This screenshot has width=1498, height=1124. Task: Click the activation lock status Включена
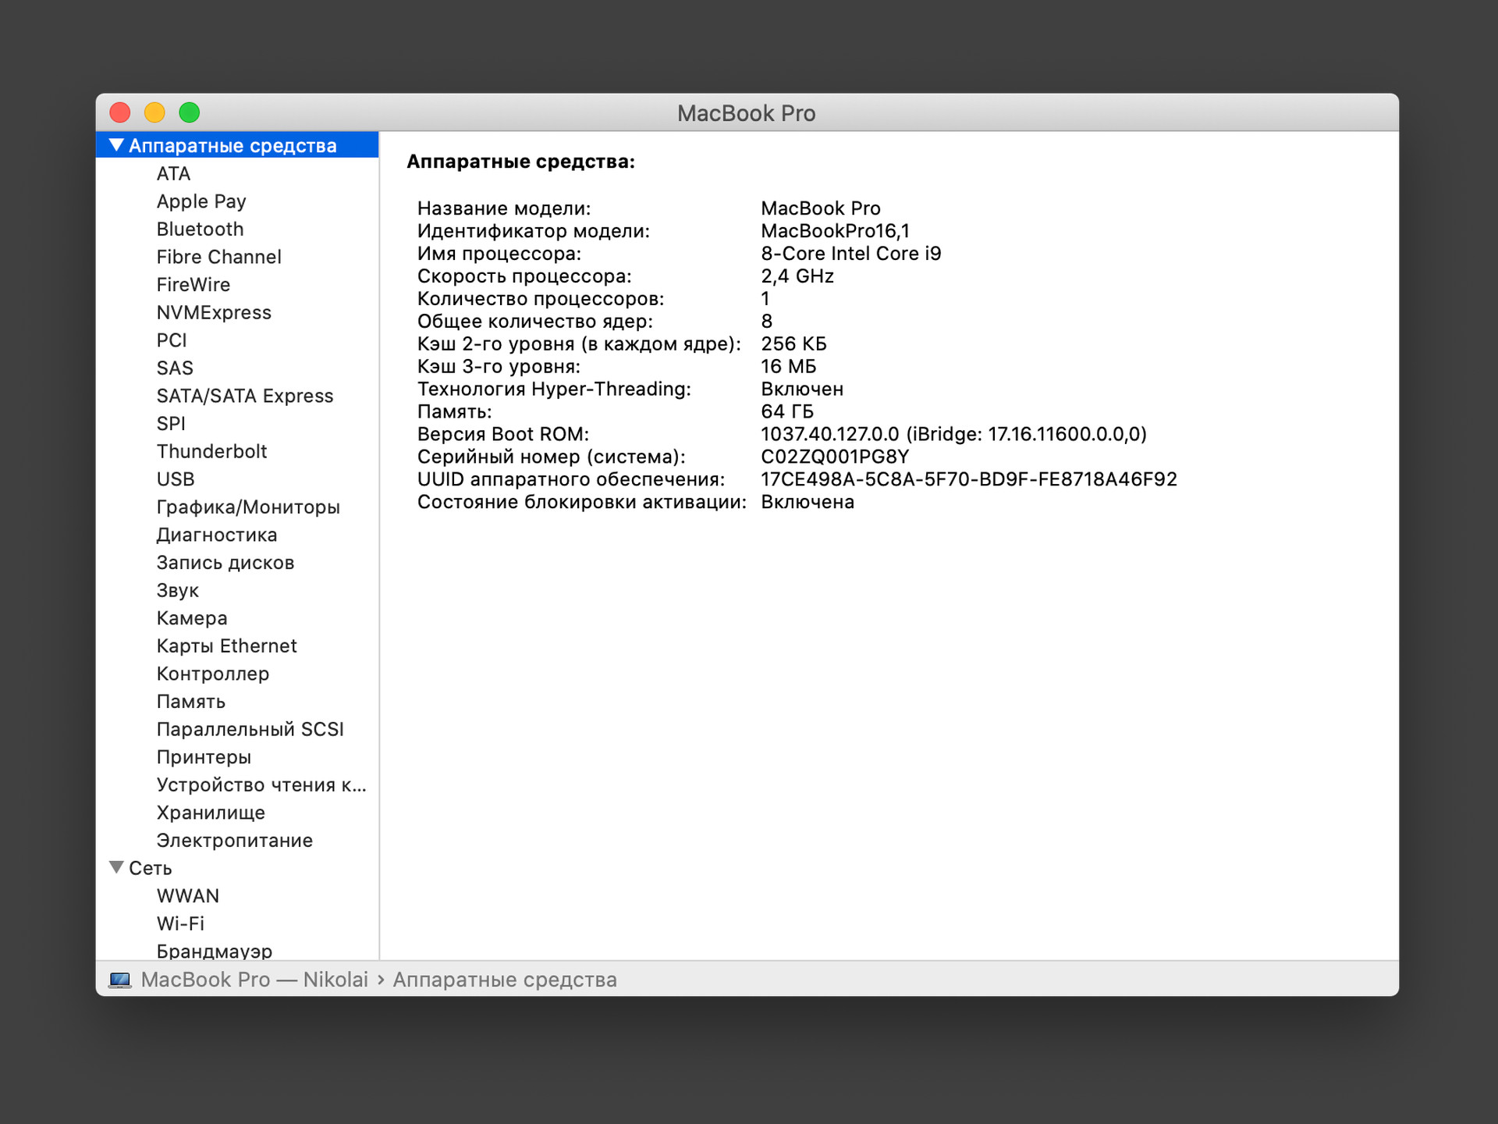(x=808, y=502)
